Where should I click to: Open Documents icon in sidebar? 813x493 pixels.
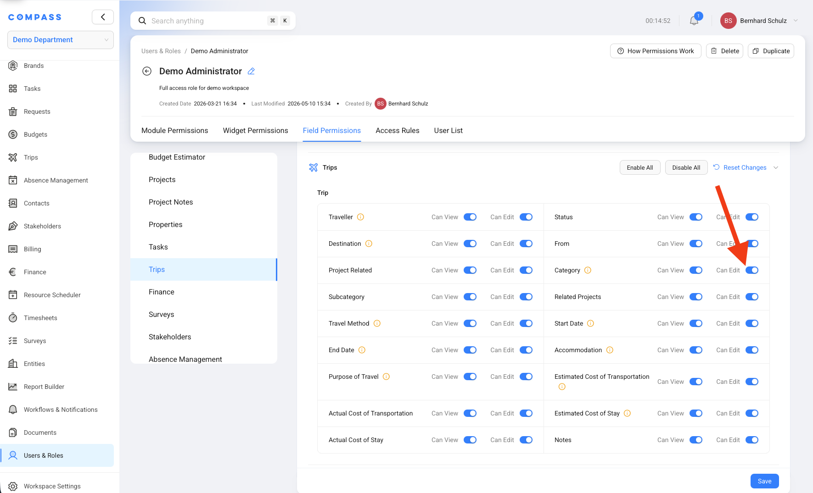click(x=13, y=432)
